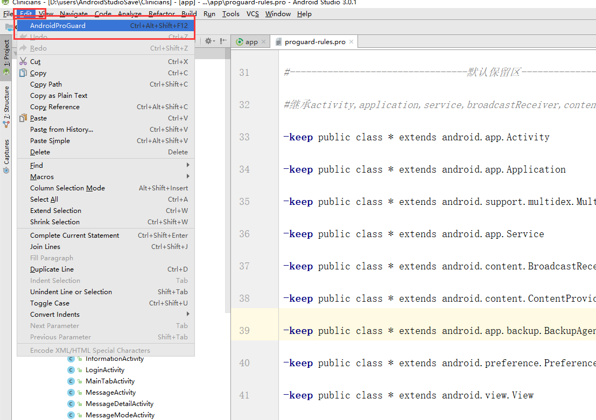
Task: Click class icon of MessageActivity
Action: [x=71, y=392]
